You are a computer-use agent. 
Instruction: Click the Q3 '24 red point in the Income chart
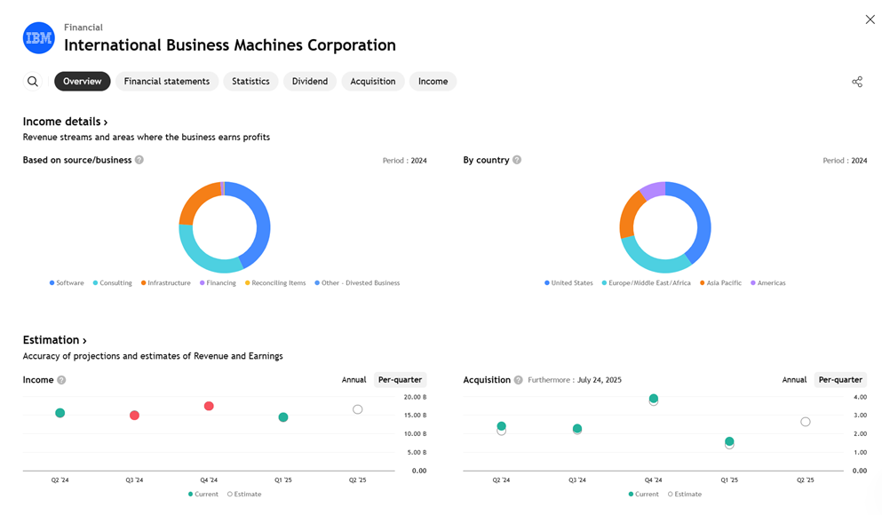134,416
